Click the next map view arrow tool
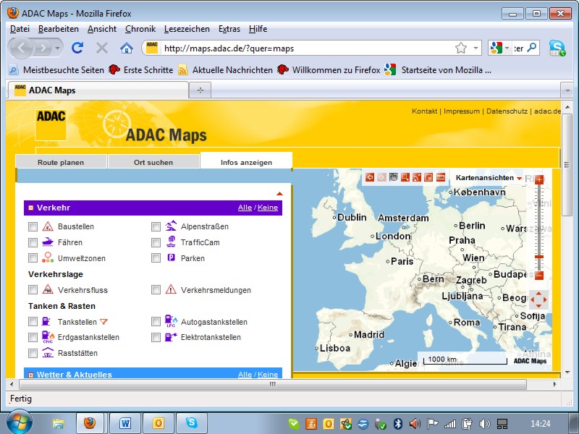The width and height of the screenshot is (579, 434). coord(381,177)
